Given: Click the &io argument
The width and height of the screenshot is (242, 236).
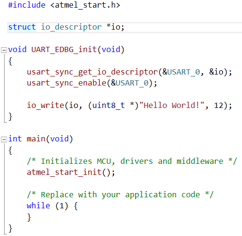Looking at the screenshot, I should click(x=216, y=72).
